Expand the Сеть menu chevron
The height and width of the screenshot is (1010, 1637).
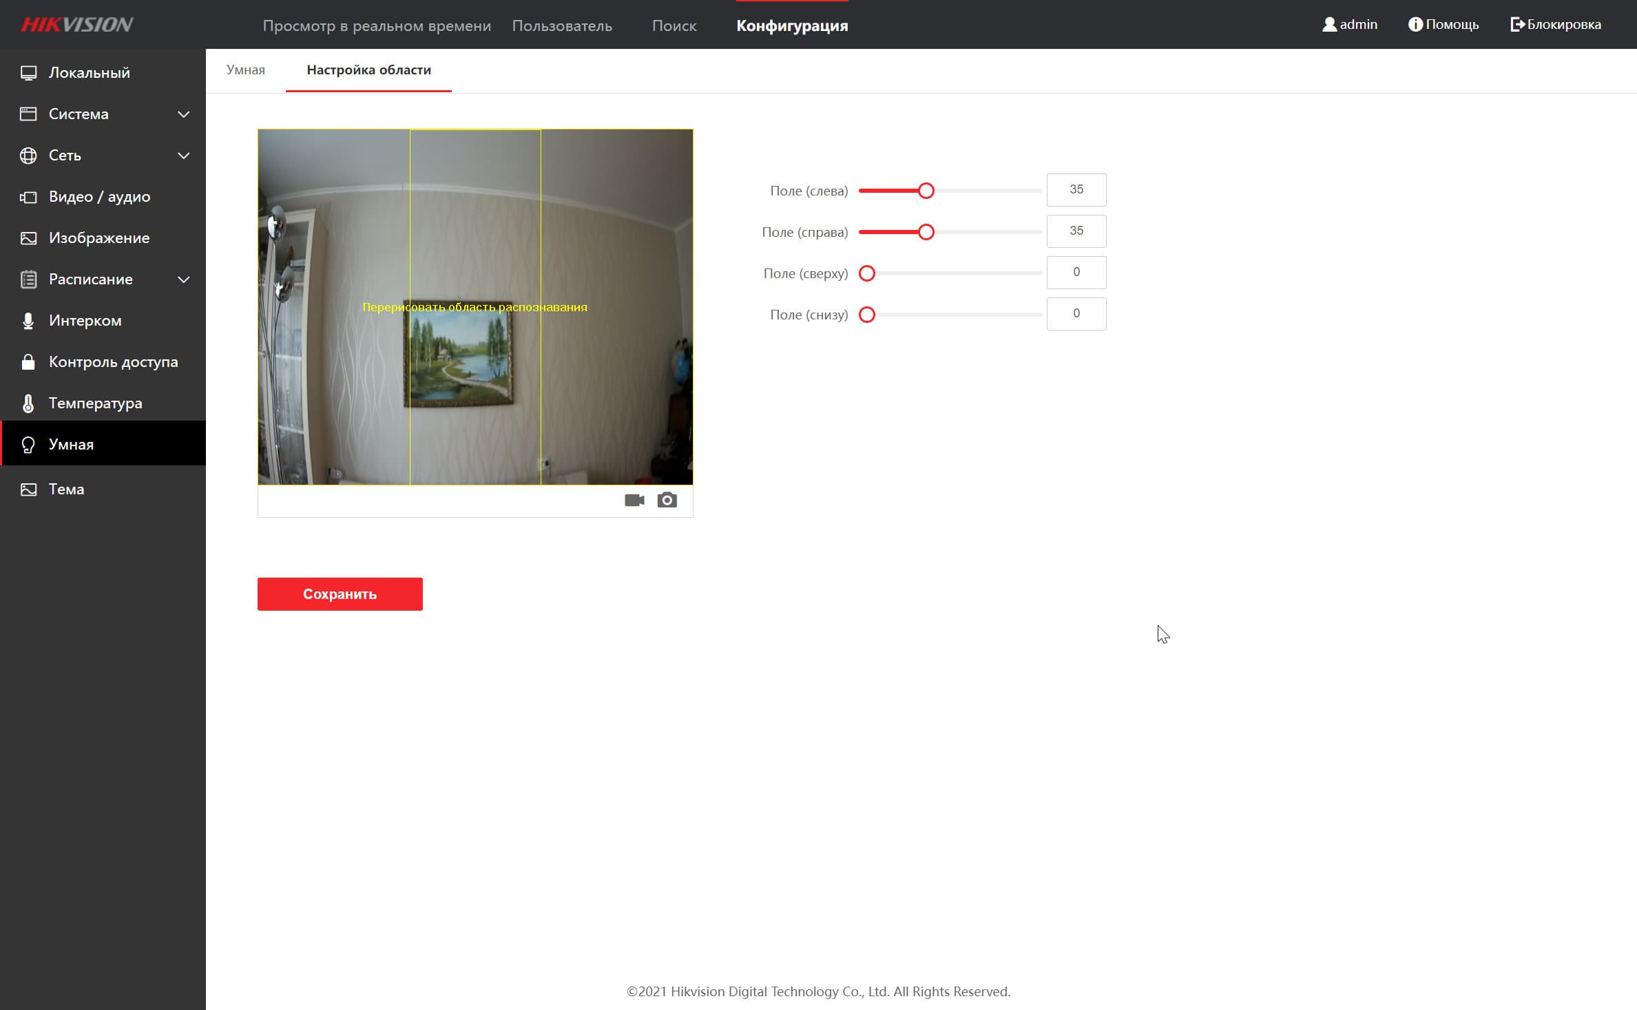coord(183,156)
